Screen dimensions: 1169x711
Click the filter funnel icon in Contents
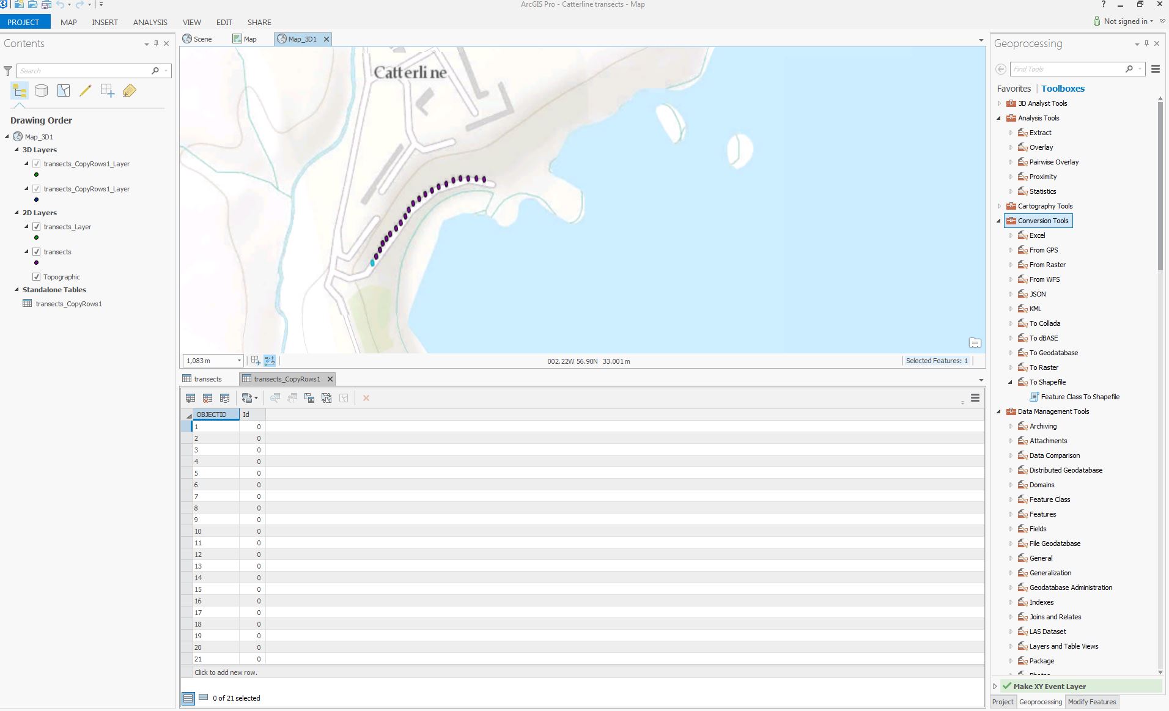[x=8, y=71]
